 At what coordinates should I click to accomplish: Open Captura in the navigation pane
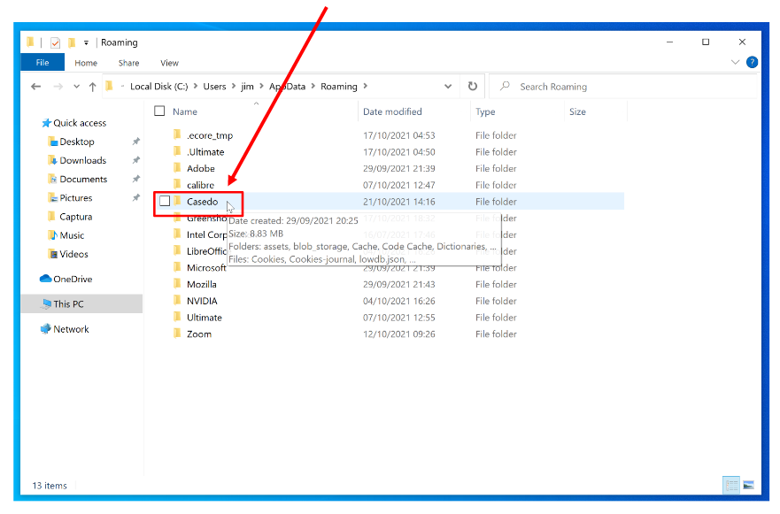pos(70,217)
